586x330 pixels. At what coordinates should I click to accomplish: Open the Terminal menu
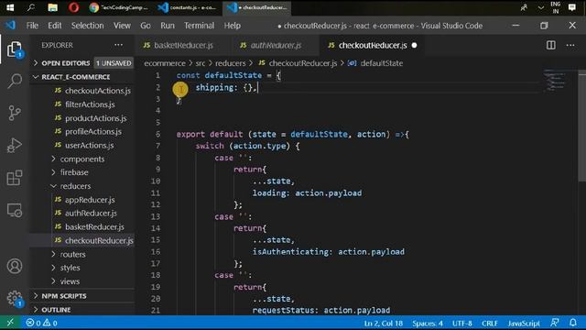pyautogui.click(x=199, y=26)
